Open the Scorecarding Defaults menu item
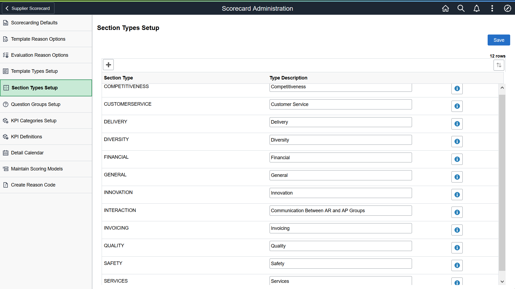Screen dimensions: 515x289 (34, 22)
